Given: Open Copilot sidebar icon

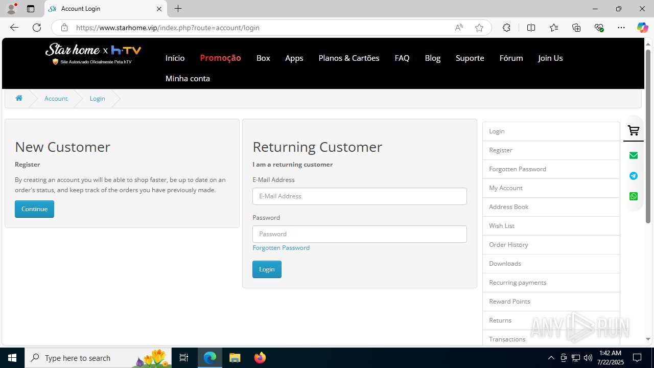Looking at the screenshot, I should [x=642, y=28].
